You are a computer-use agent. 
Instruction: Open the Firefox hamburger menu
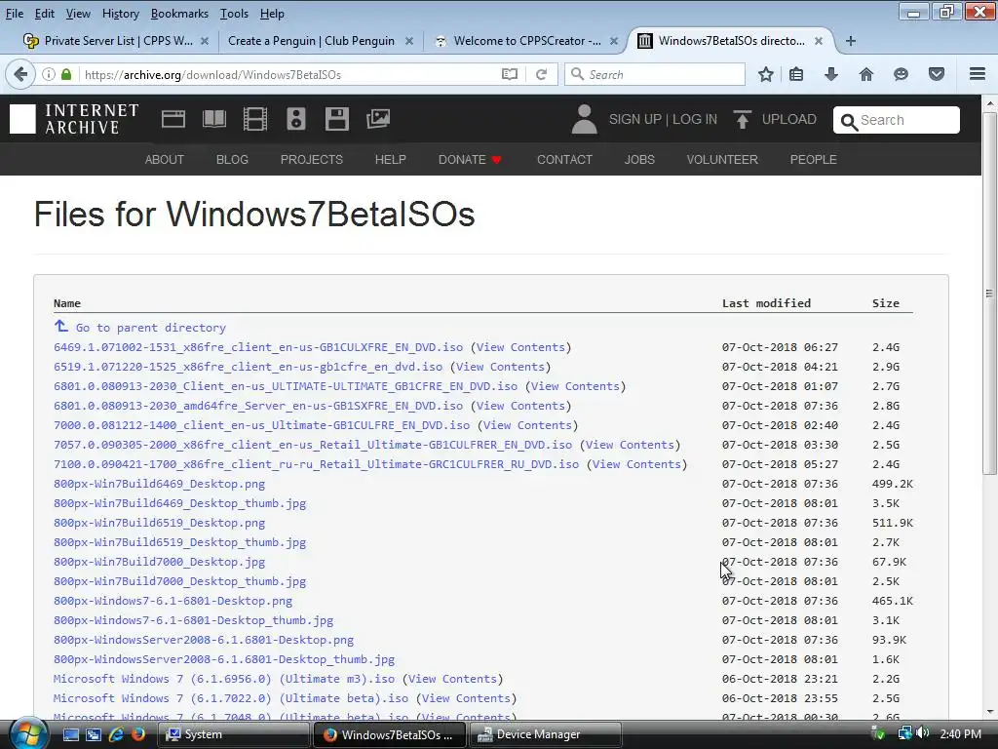(x=978, y=74)
